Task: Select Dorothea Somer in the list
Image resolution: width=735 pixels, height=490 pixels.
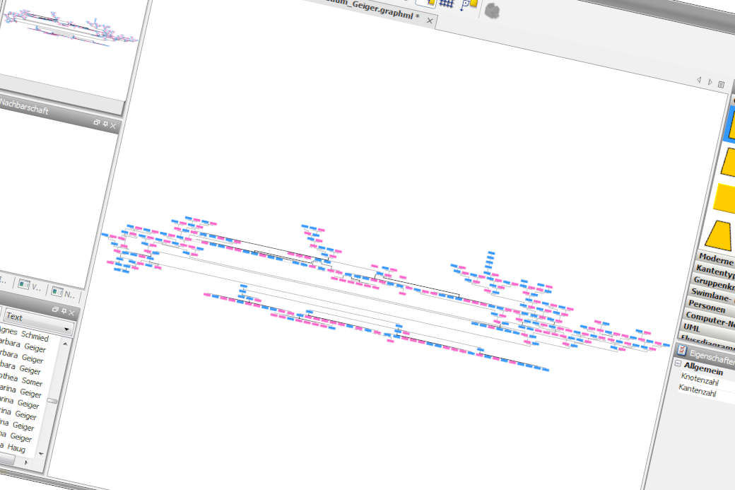Action: (x=21, y=379)
